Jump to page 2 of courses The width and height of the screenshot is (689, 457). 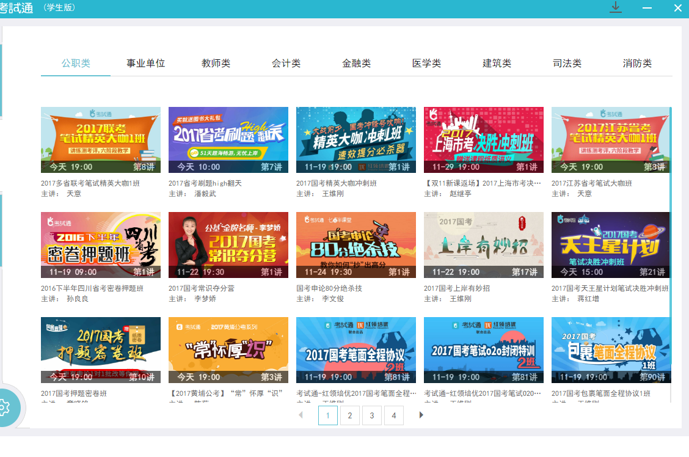click(x=349, y=416)
